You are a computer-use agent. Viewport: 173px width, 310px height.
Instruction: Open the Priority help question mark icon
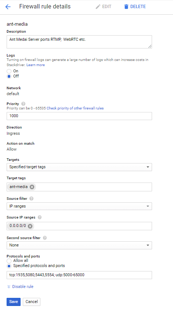tap(24, 104)
